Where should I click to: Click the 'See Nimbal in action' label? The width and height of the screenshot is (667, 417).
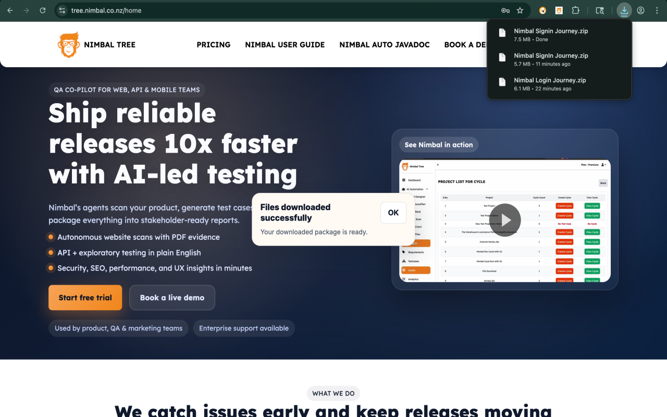click(x=439, y=145)
